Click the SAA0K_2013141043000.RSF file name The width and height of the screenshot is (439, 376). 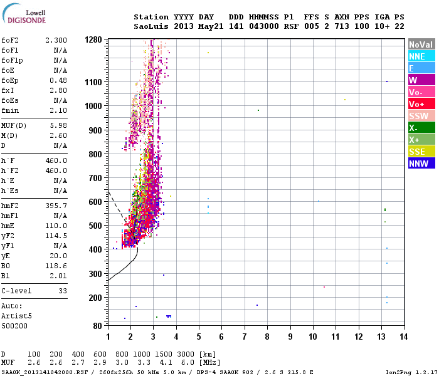click(45, 372)
